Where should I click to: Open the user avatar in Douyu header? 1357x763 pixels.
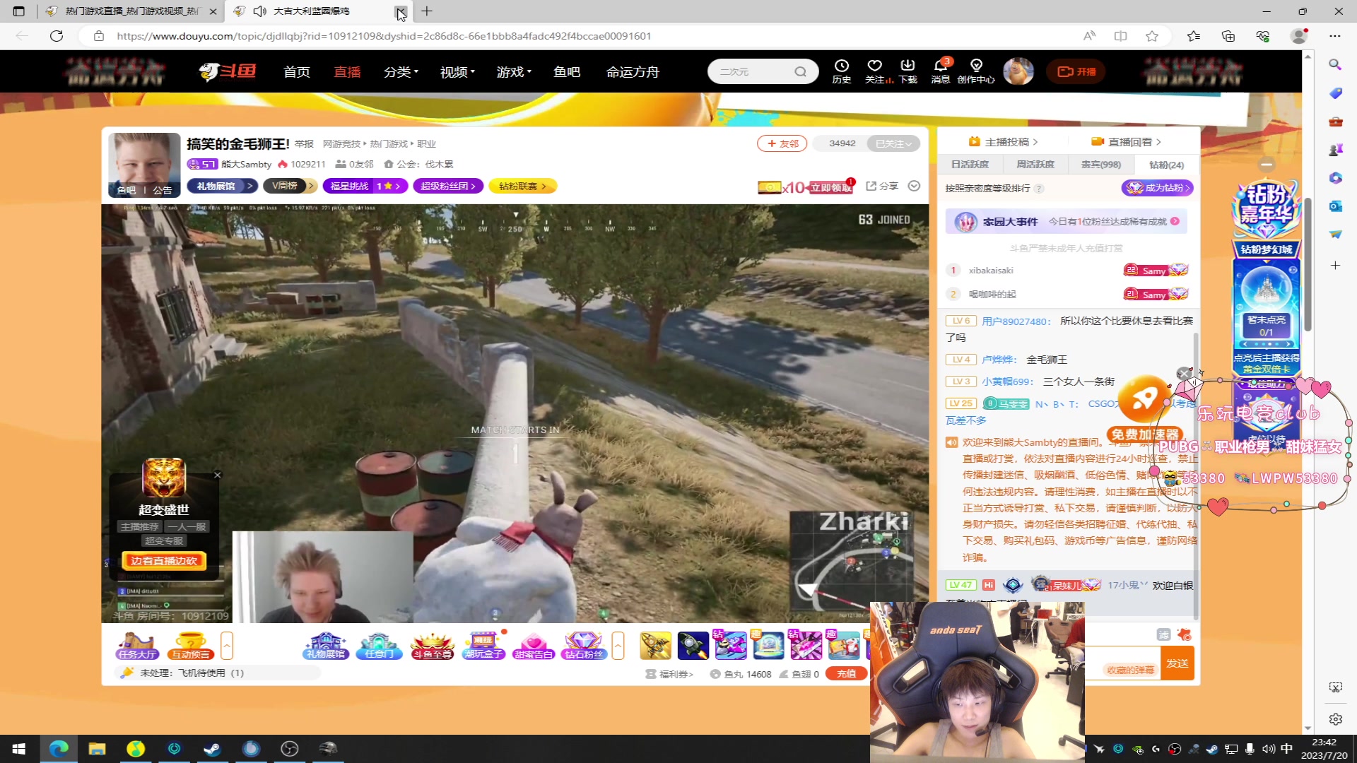pos(1018,71)
